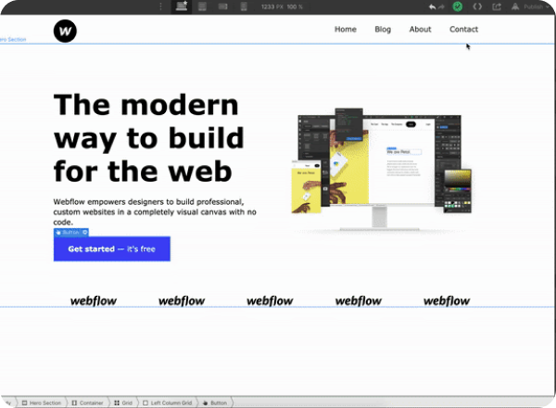Viewport: 556px width, 408px height.
Task: Open the Publish dropdown
Action: [530, 6]
